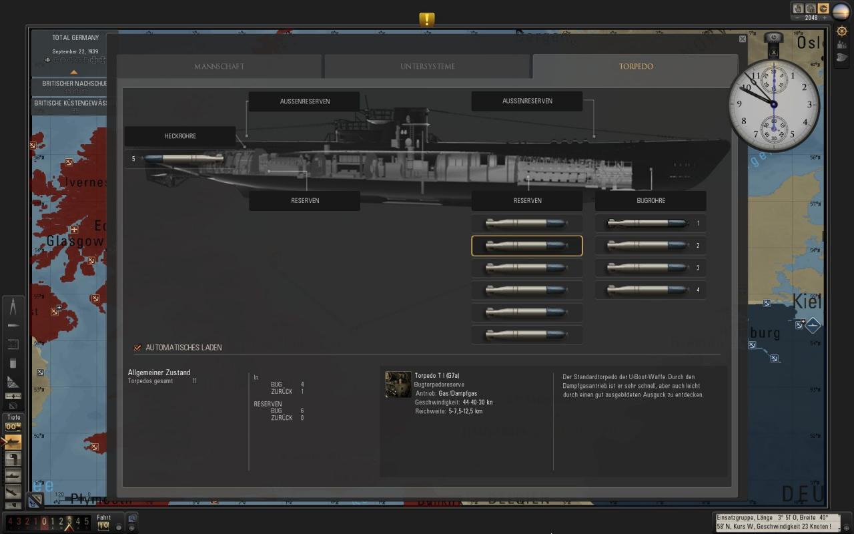This screenshot has height=534, width=854.
Task: Click the 'Torpedos gesamt' count text
Action: (x=162, y=381)
